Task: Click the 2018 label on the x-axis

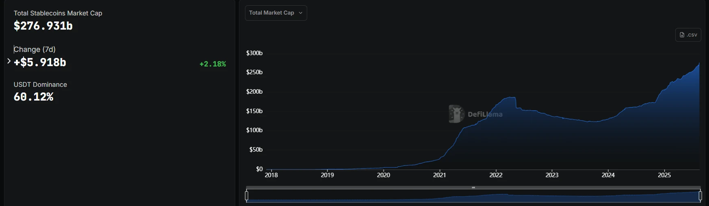Action: (271, 175)
